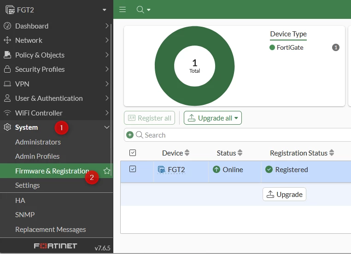Click the Device Type chart heading
This screenshot has height=254, width=351.
288,34
